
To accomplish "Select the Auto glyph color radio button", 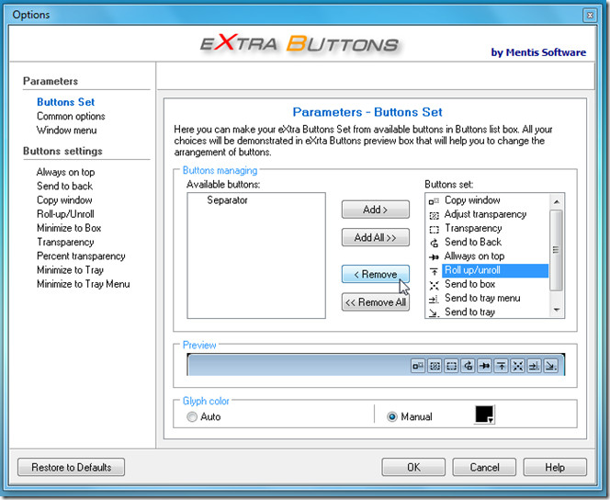I will (x=192, y=417).
